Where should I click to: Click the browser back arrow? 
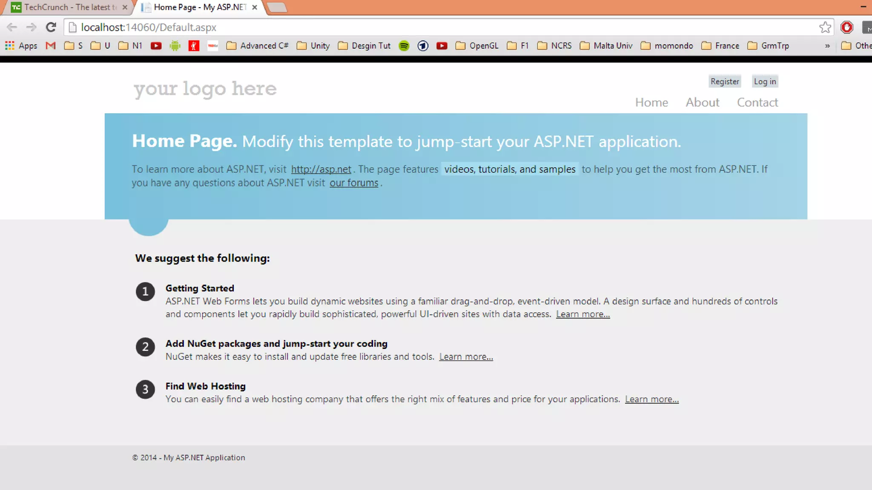12,27
